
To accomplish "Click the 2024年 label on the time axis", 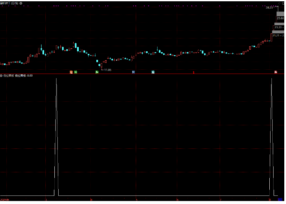I will 5,200.
